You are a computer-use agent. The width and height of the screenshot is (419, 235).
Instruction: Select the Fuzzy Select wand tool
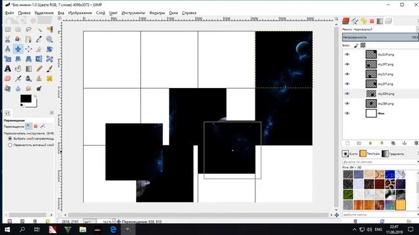[x=39, y=29]
